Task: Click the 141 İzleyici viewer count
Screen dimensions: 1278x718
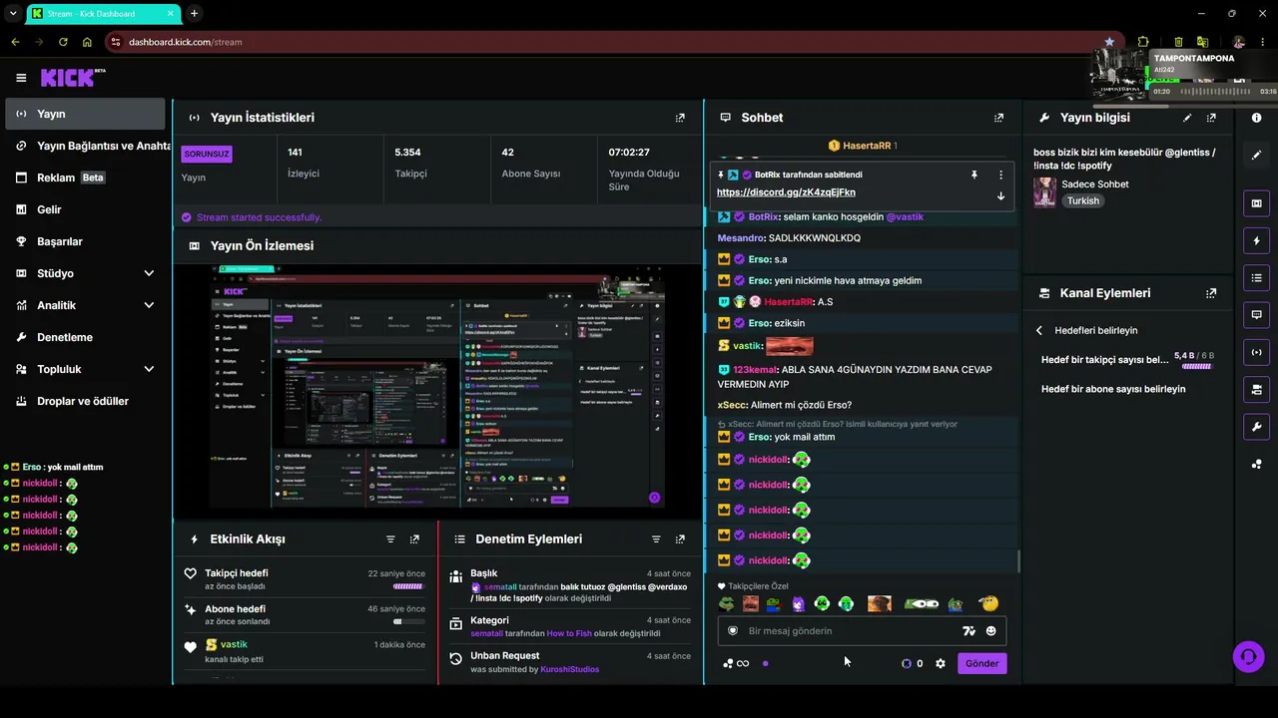Action: (x=304, y=163)
